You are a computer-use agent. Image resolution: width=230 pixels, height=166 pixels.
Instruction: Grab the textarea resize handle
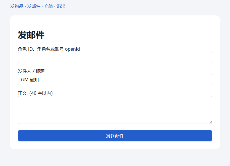point(210,123)
